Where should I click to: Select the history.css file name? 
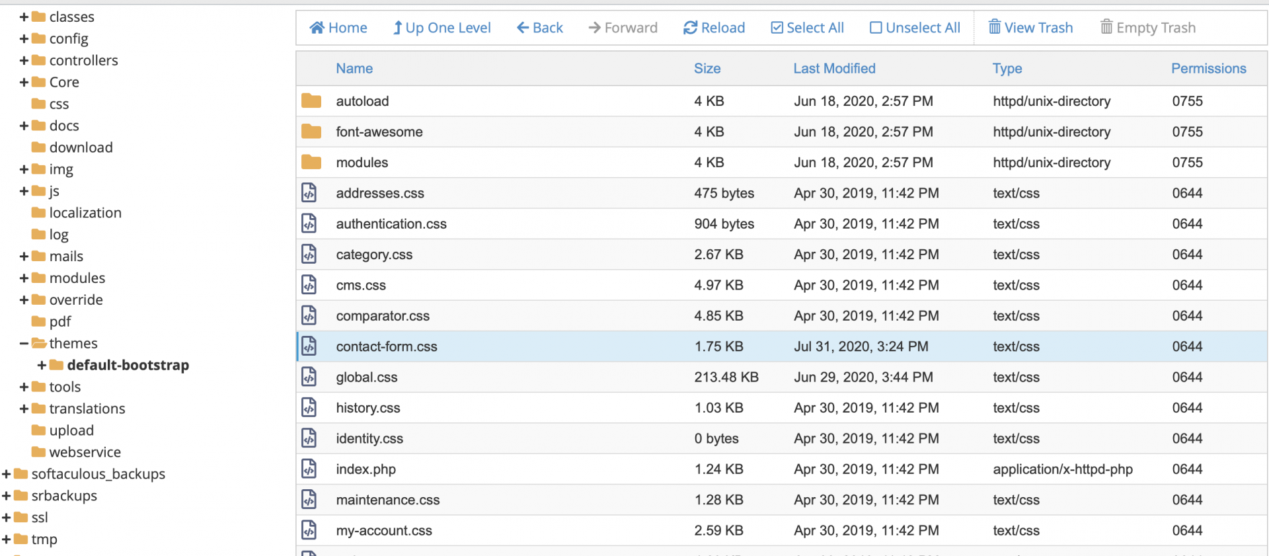[368, 408]
